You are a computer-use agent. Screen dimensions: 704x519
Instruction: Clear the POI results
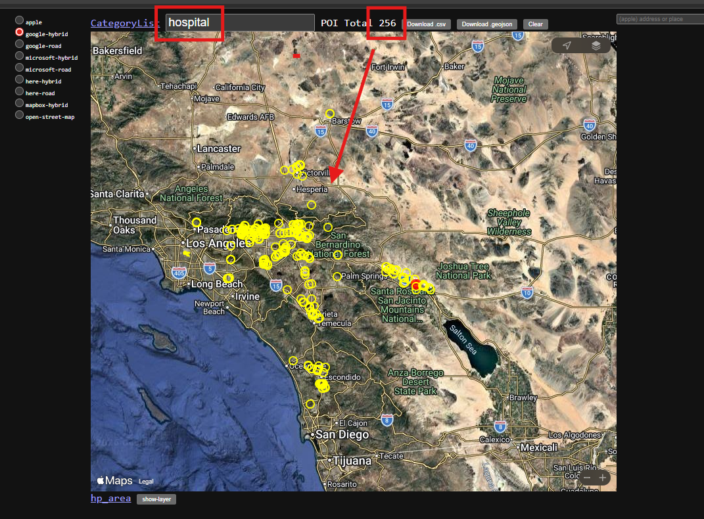pos(535,24)
